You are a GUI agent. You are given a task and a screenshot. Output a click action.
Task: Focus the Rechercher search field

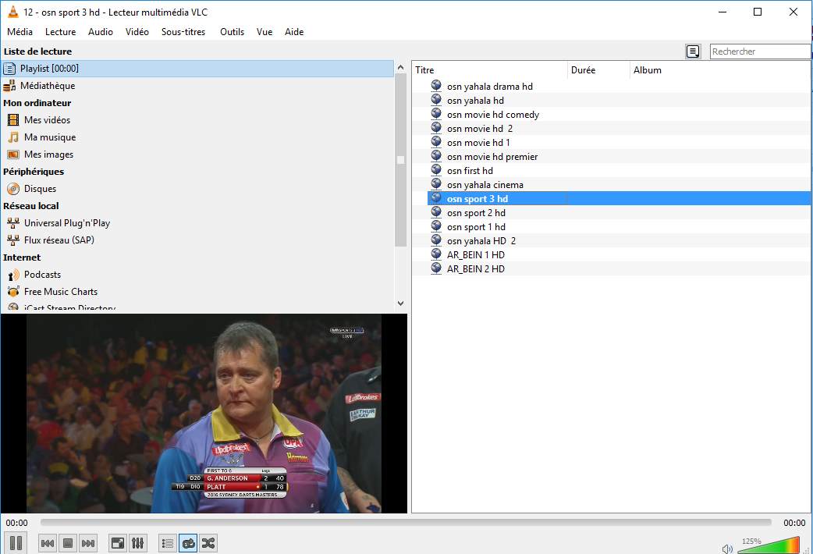pyautogui.click(x=760, y=51)
